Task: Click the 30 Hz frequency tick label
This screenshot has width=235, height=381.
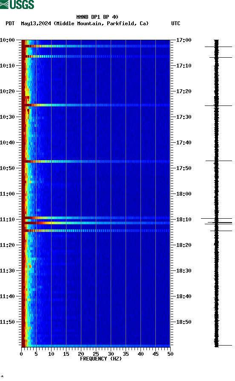Action: [x=111, y=354]
